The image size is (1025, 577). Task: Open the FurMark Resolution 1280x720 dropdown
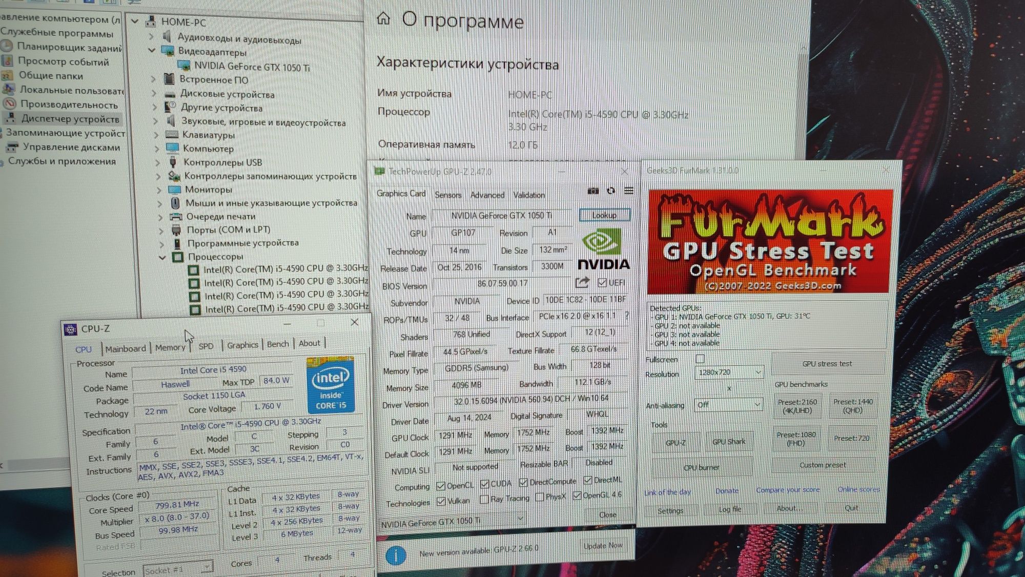tap(729, 372)
